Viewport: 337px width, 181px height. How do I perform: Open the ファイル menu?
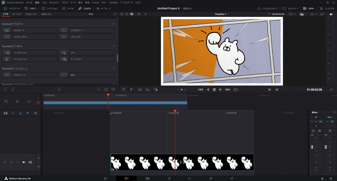[29, 2]
